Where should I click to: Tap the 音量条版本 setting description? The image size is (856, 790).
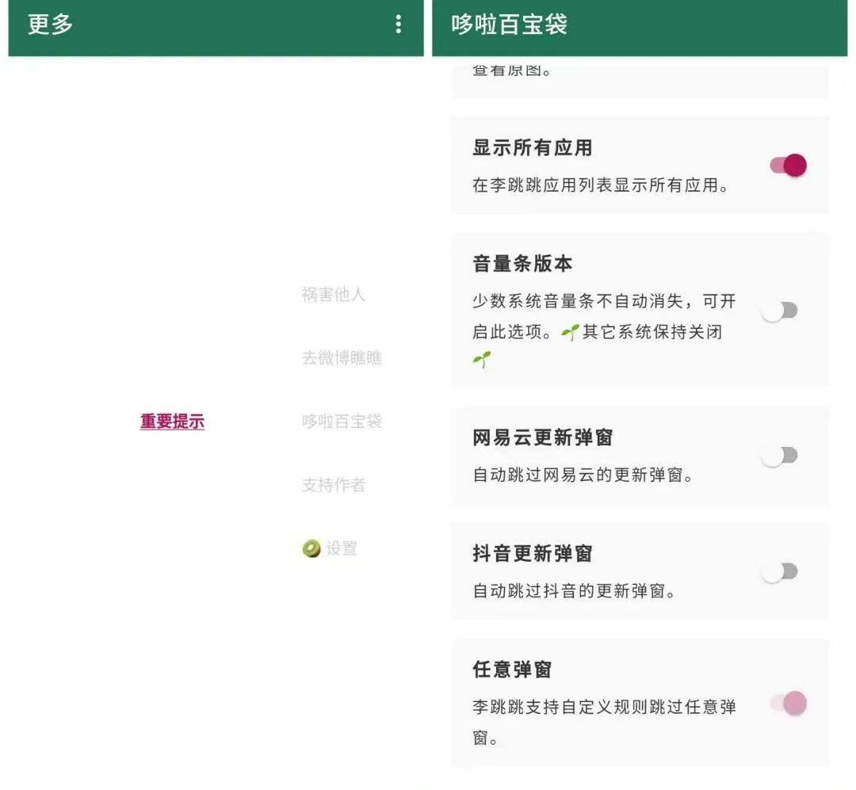click(x=604, y=317)
